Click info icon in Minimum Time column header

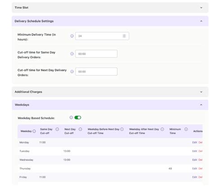(186, 129)
